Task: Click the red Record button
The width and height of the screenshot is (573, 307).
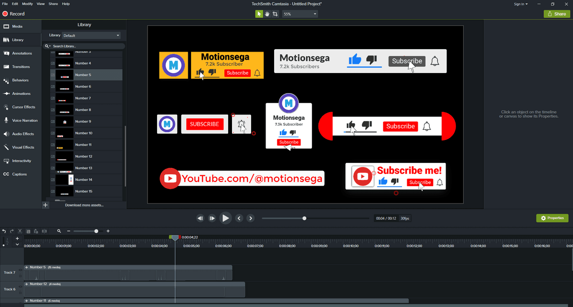Action: click(13, 14)
